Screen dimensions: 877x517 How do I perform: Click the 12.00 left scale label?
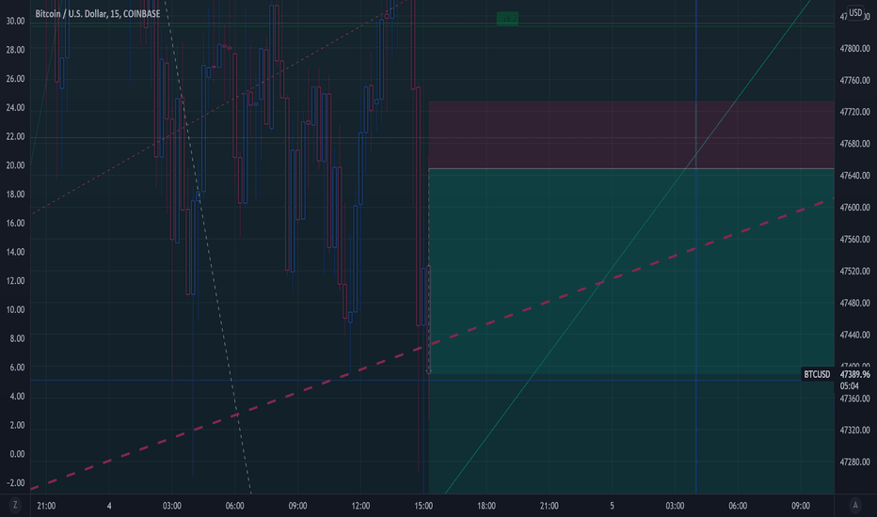point(15,281)
